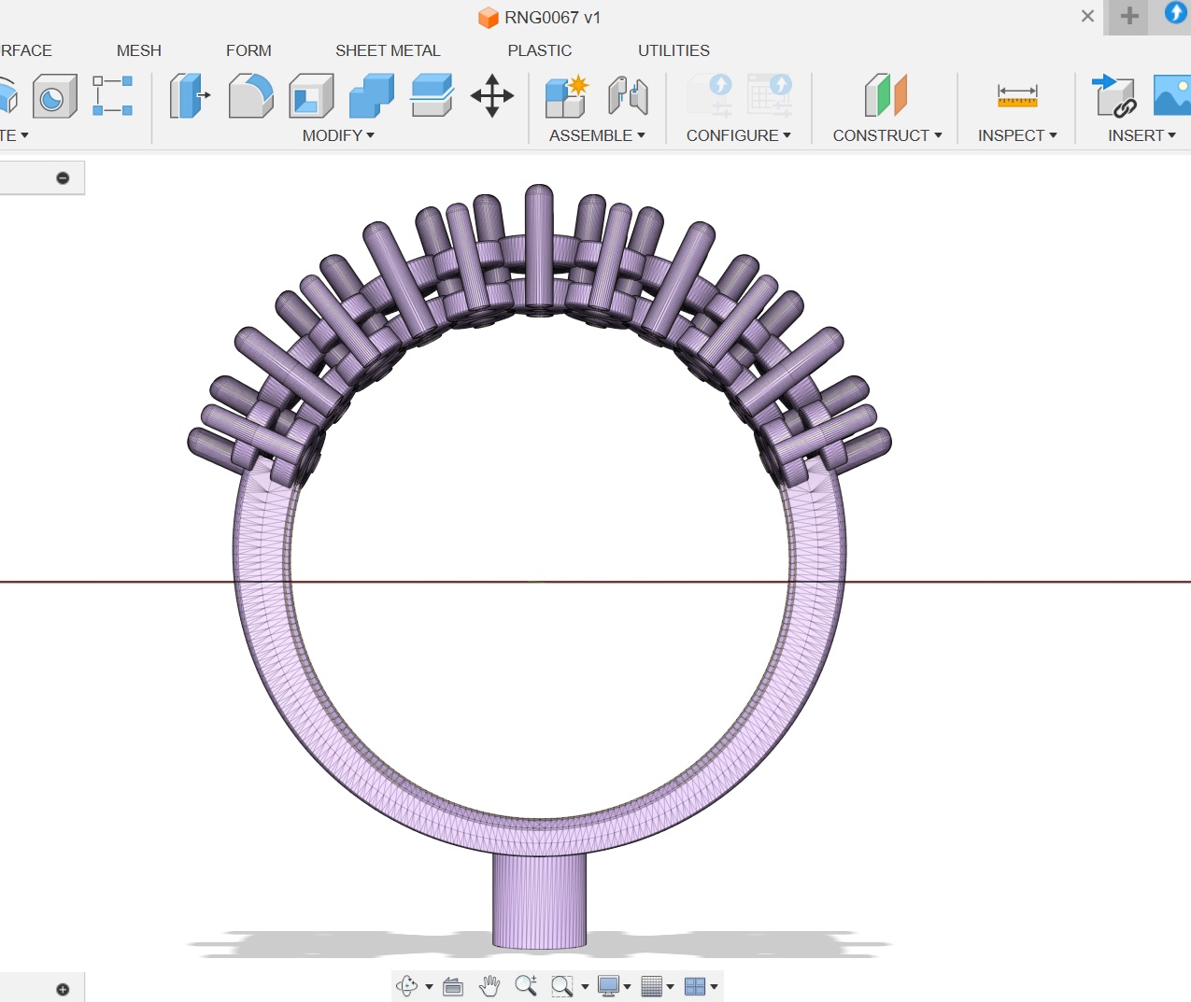Select the Shell tool
Screen dimensions: 1191x1002
(311, 96)
